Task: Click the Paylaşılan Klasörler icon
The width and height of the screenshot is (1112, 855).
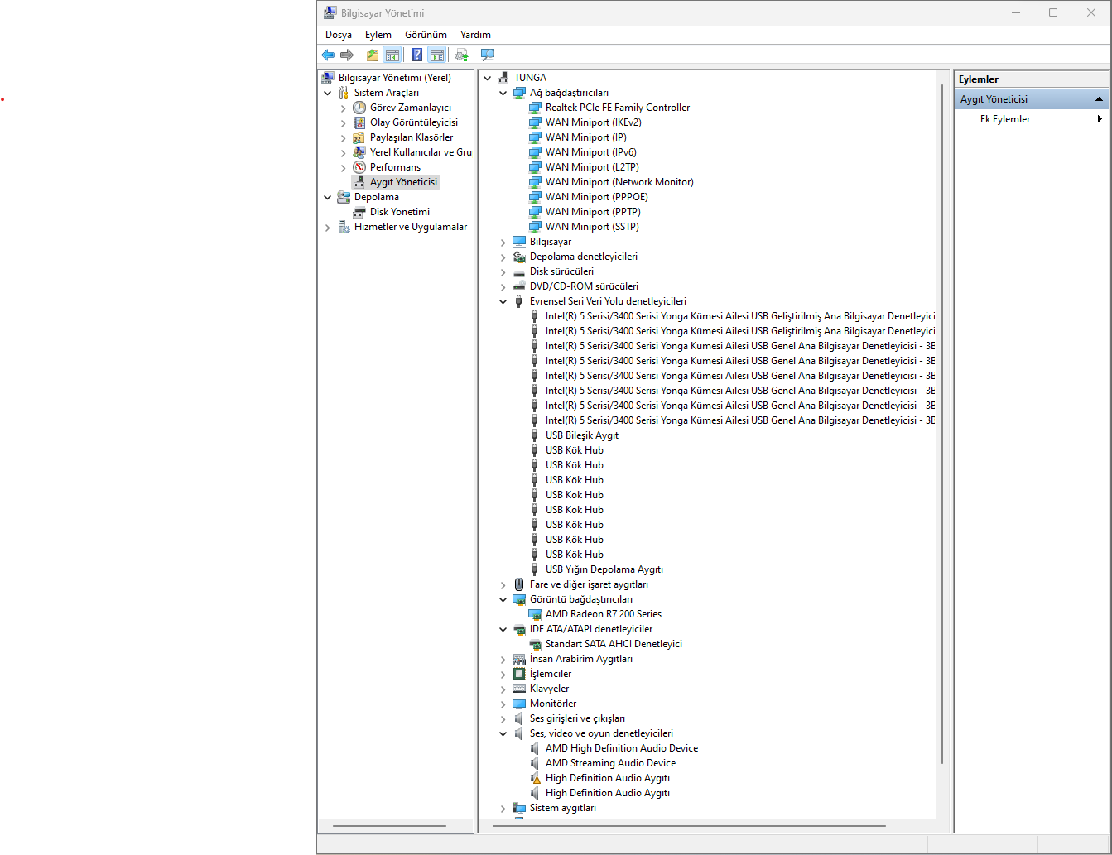Action: [x=359, y=137]
